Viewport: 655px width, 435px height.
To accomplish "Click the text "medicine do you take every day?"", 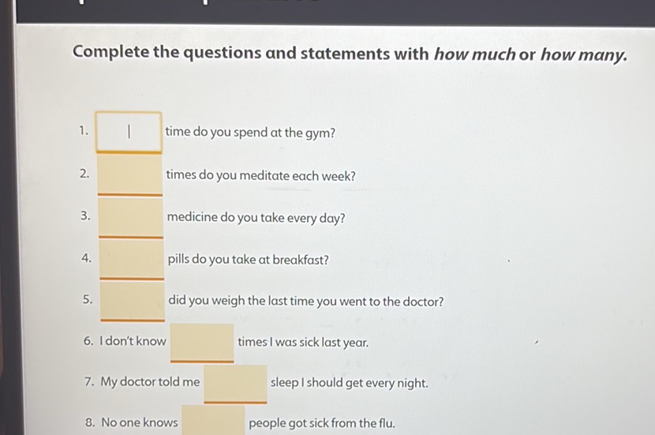I will (256, 218).
